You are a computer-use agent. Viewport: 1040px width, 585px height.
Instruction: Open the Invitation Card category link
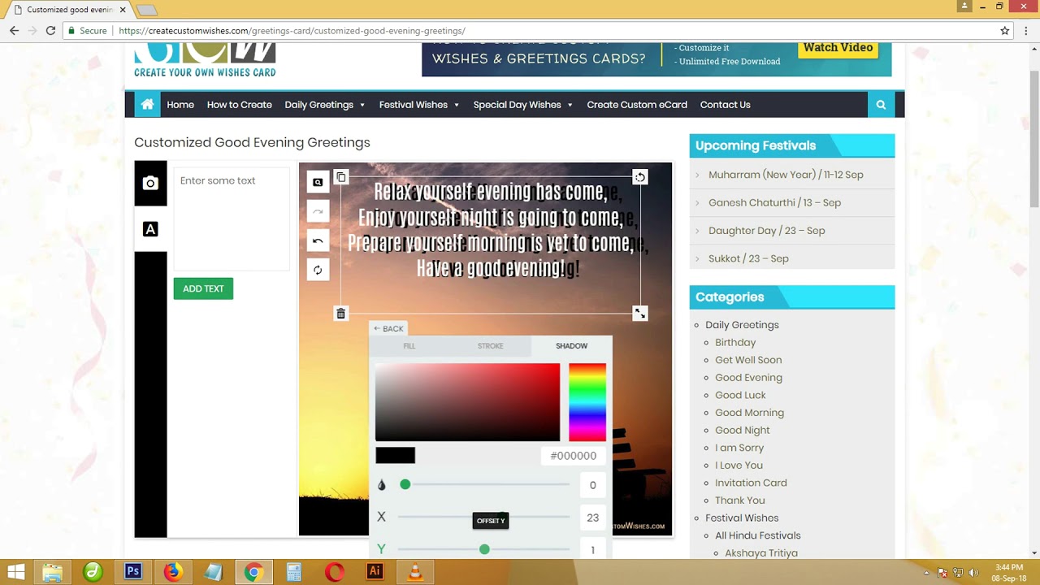(751, 483)
